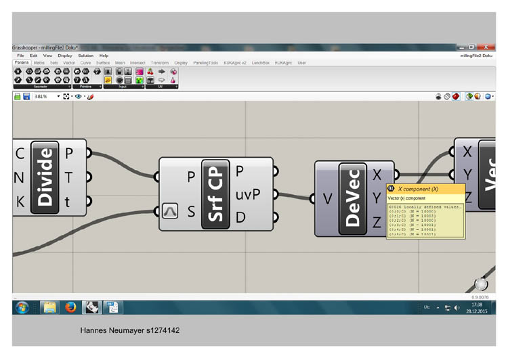Open the Windows Start menu

pyautogui.click(x=22, y=307)
